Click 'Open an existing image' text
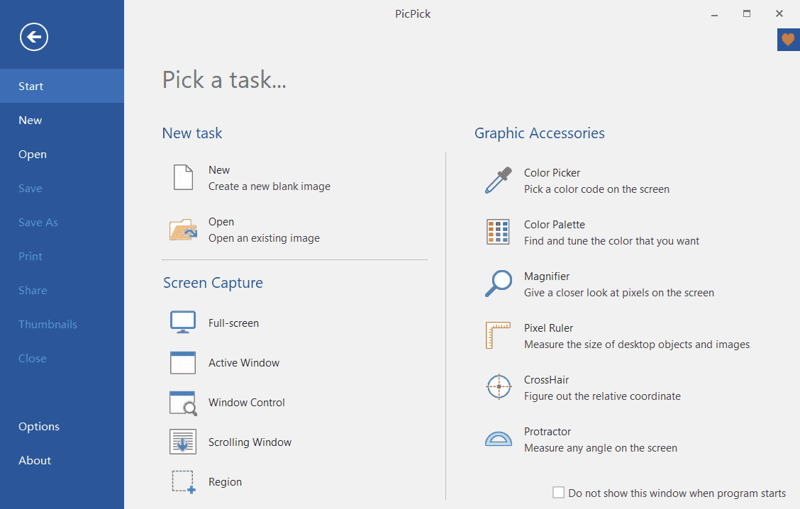 (264, 238)
